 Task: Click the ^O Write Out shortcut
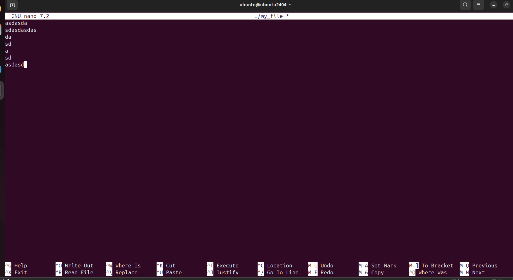(x=75, y=266)
